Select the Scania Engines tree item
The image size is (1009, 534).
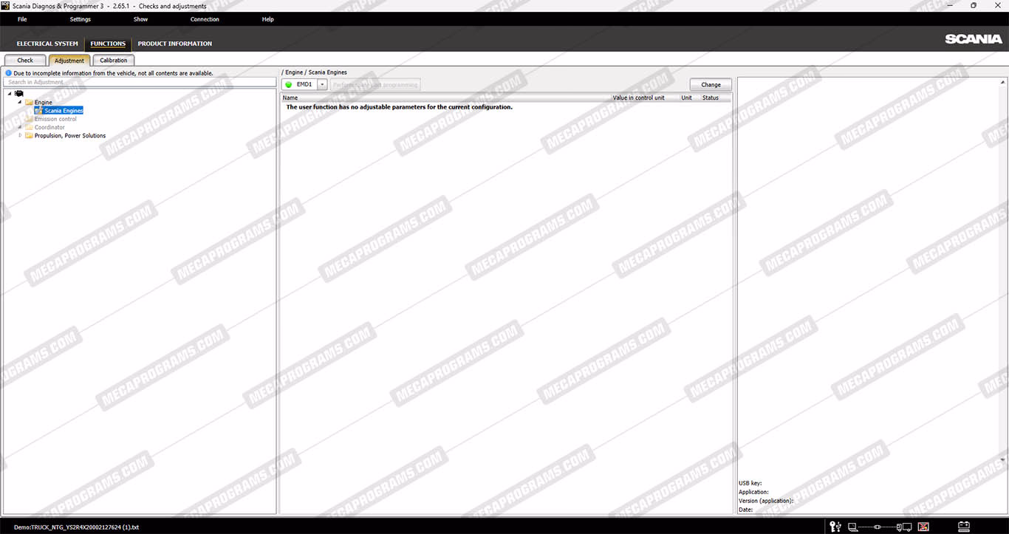tap(64, 111)
